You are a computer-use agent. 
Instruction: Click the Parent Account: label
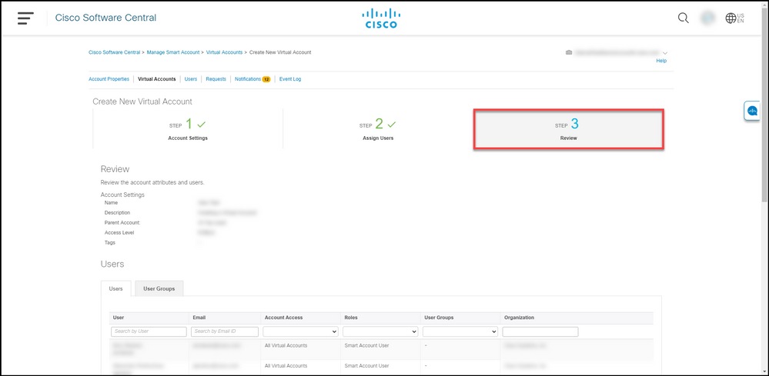[122, 223]
